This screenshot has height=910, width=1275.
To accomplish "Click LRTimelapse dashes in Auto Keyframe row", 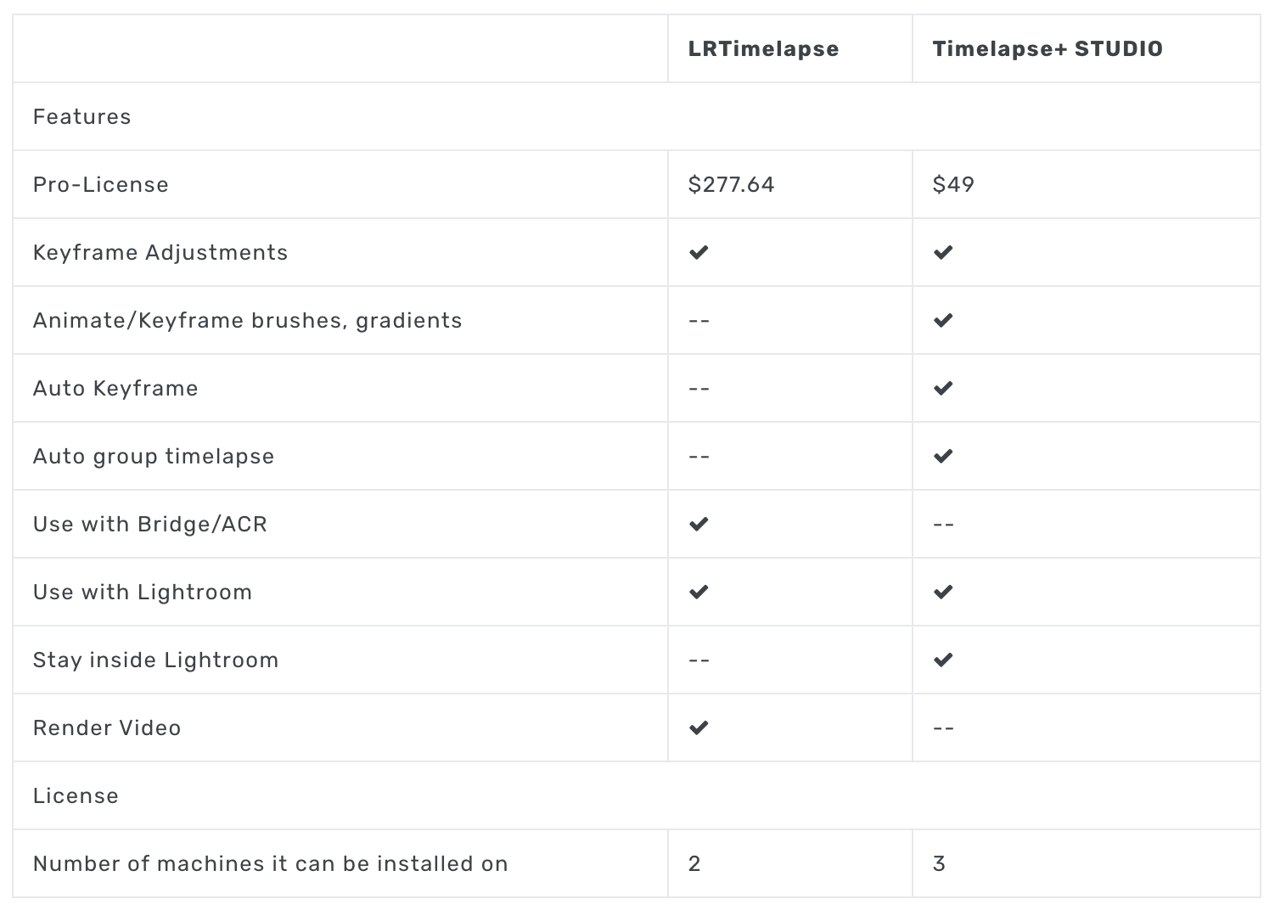I will coord(699,389).
